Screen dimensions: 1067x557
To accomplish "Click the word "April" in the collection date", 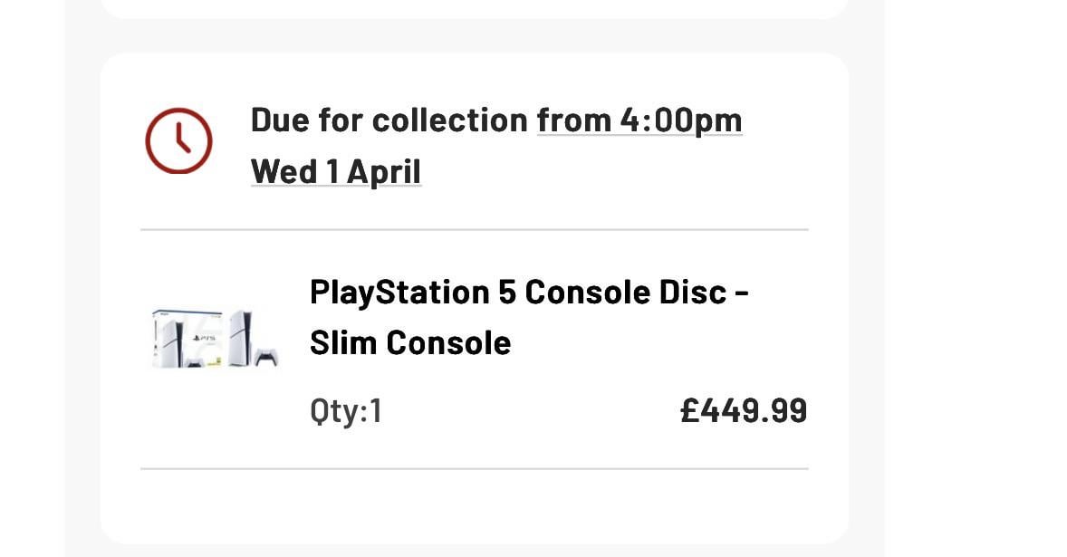I will click(384, 171).
